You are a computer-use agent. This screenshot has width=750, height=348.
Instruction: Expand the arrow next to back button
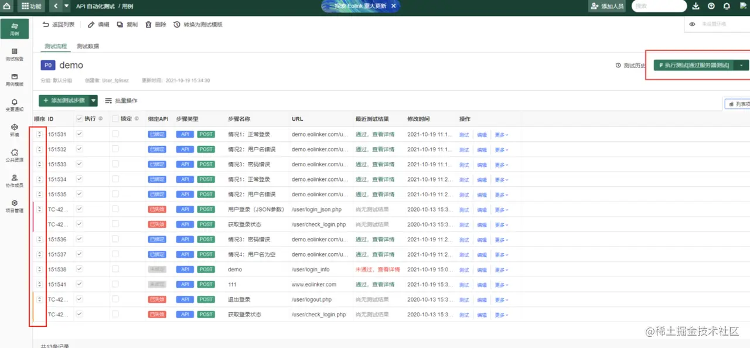point(66,6)
